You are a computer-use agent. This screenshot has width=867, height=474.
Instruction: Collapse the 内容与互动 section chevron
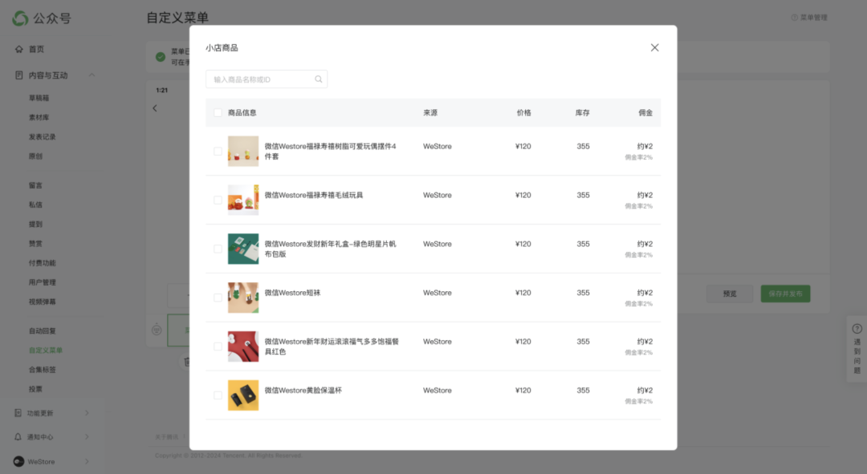click(x=92, y=75)
